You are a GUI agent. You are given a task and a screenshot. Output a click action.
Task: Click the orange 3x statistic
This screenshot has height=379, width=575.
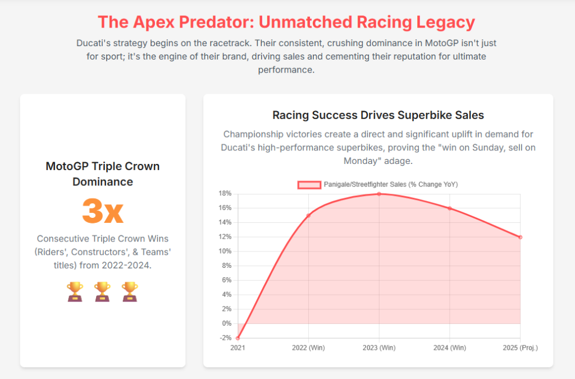pyautogui.click(x=103, y=212)
